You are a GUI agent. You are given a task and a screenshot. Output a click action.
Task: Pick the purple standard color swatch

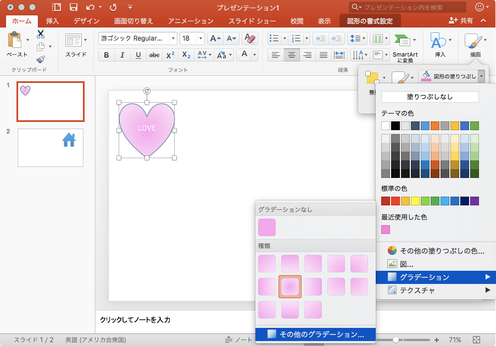pos(475,201)
